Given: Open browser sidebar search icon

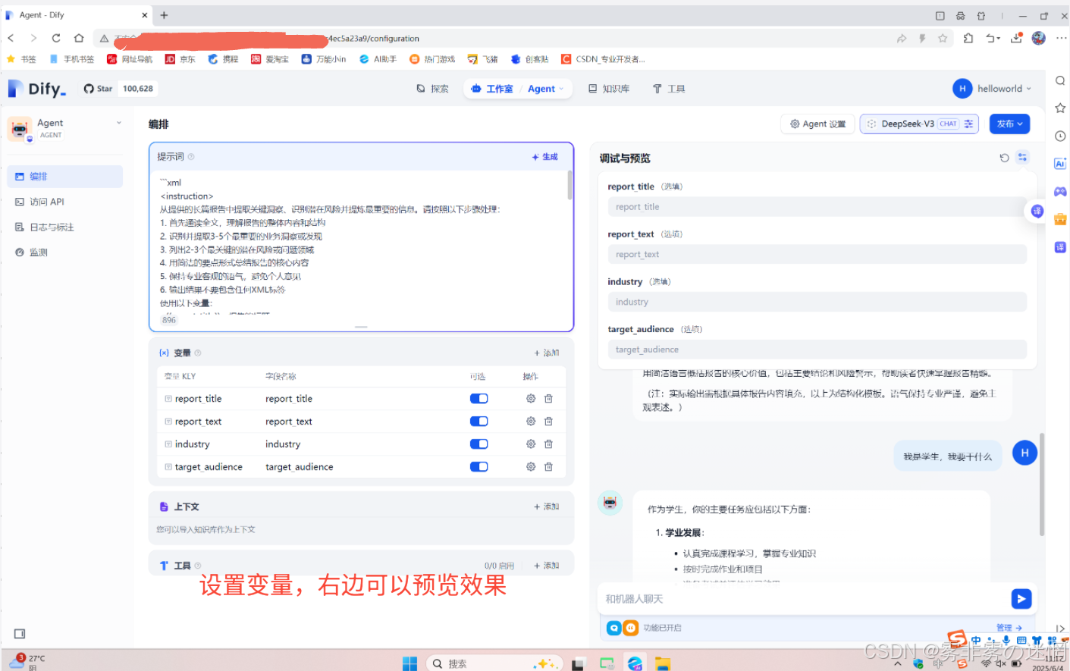Looking at the screenshot, I should 1060,81.
